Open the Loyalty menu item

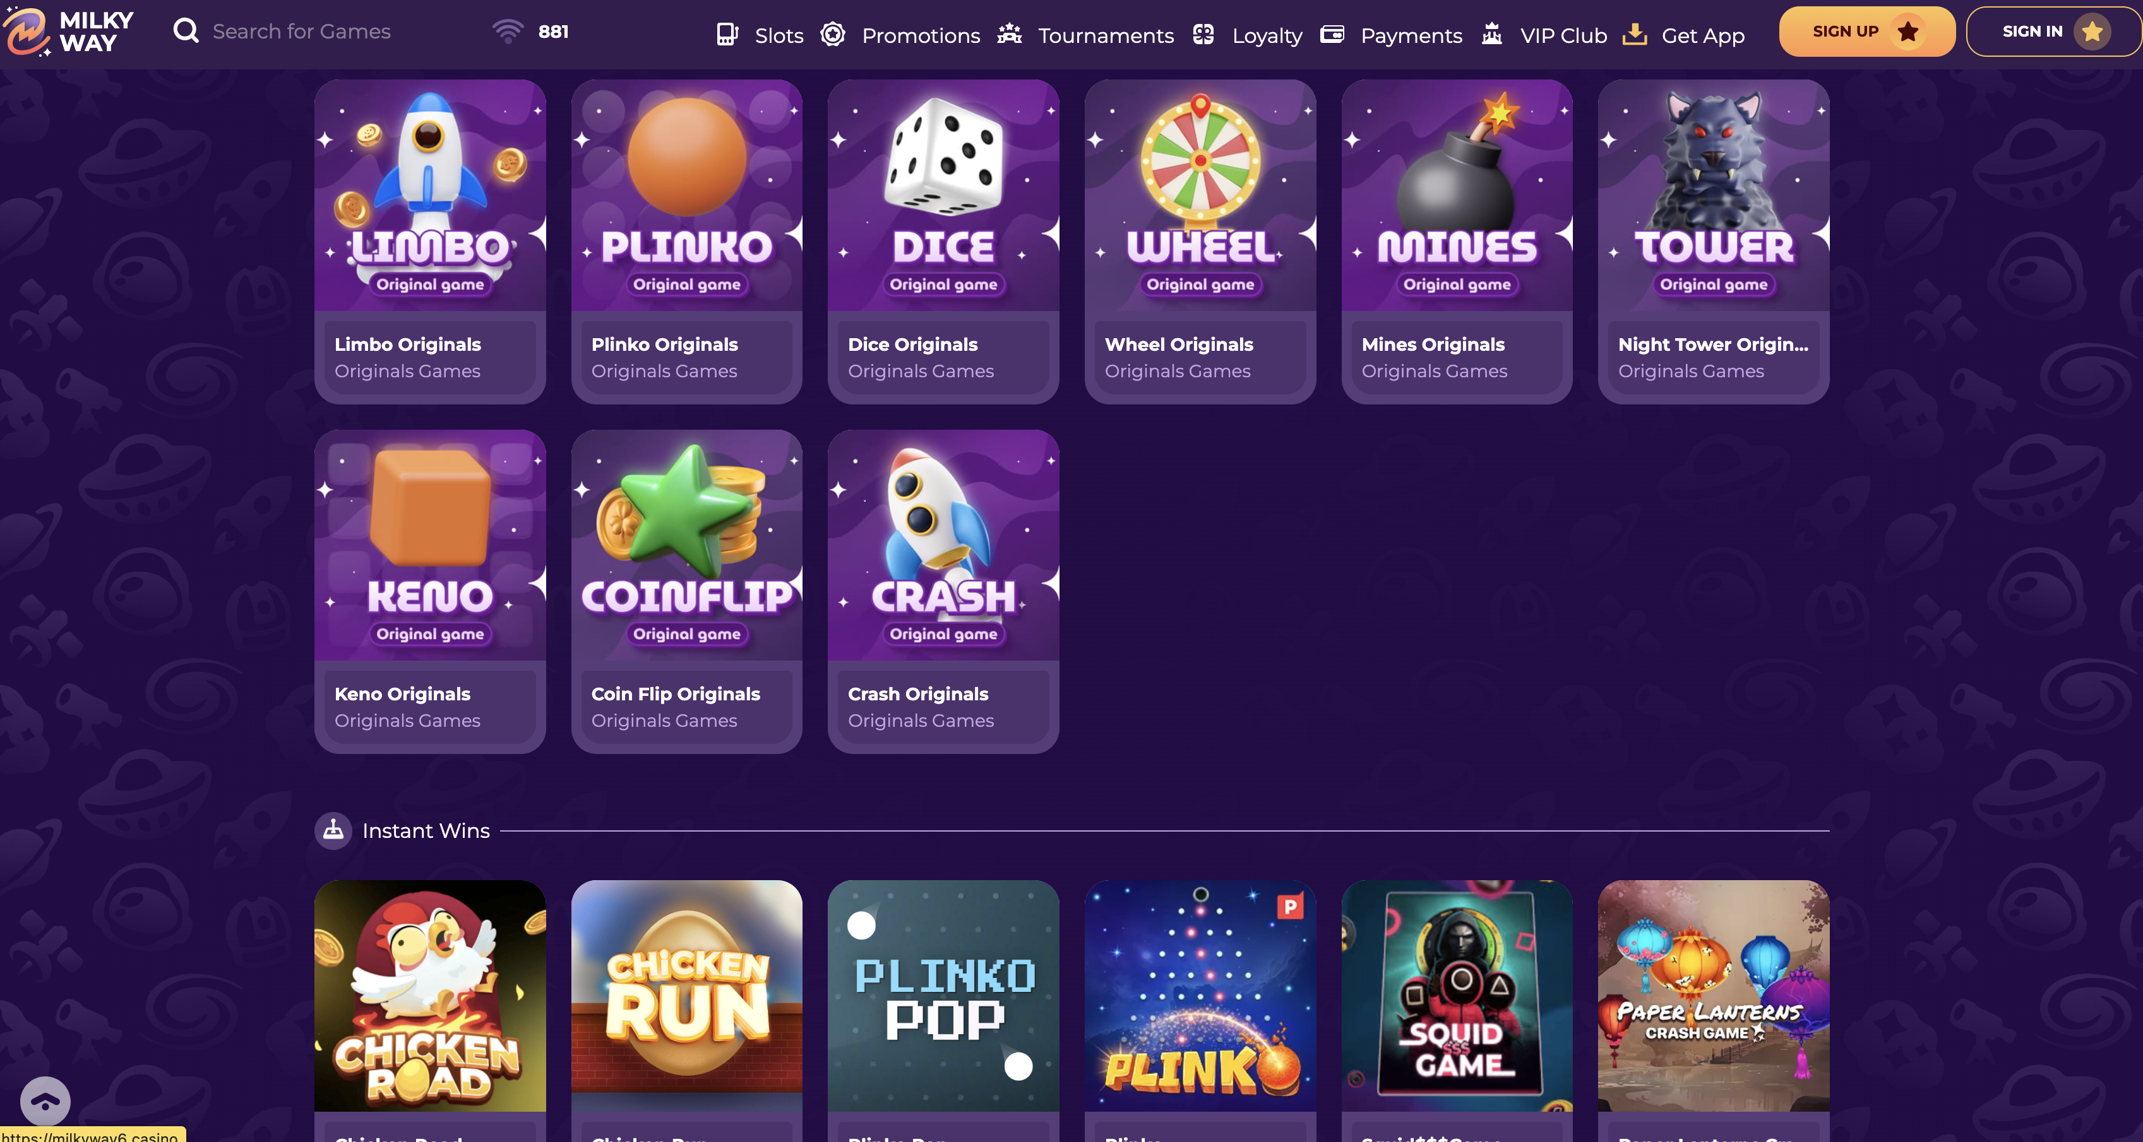coord(1267,36)
